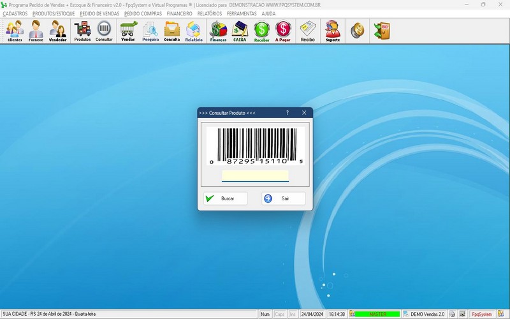Open the Vendedor icon

click(57, 31)
